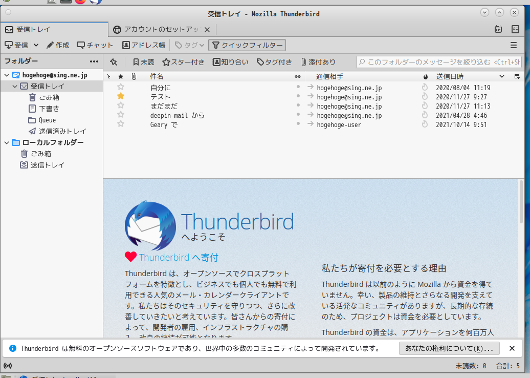
Task: Open the Thunderbird application menu
Action: point(514,45)
